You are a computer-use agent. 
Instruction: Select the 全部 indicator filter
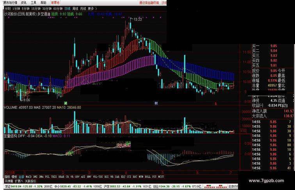[x=21, y=177]
